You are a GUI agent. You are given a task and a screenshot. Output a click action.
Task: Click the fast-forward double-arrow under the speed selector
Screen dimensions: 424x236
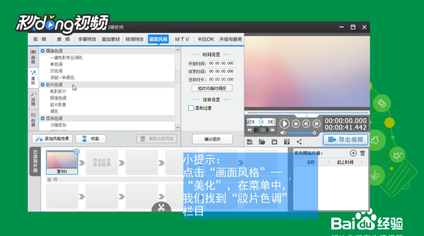click(273, 130)
